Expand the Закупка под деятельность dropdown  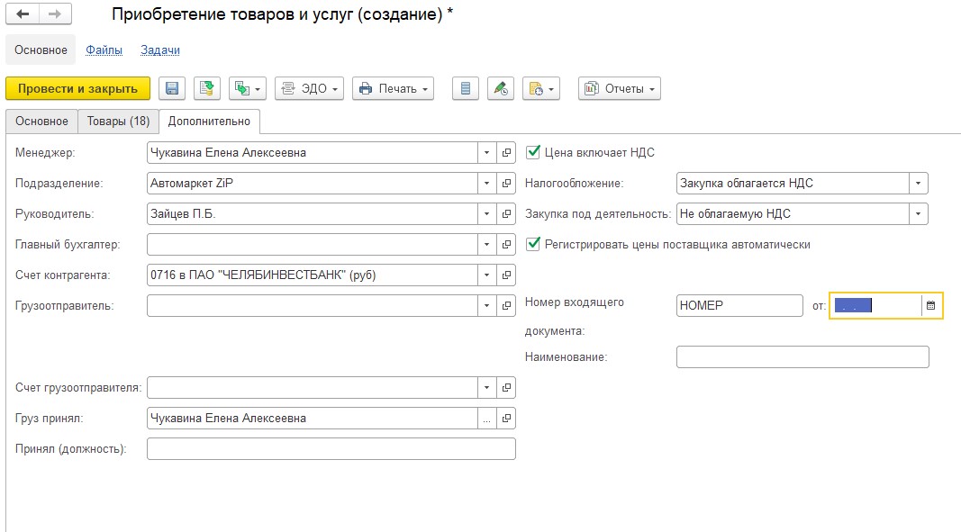[919, 214]
